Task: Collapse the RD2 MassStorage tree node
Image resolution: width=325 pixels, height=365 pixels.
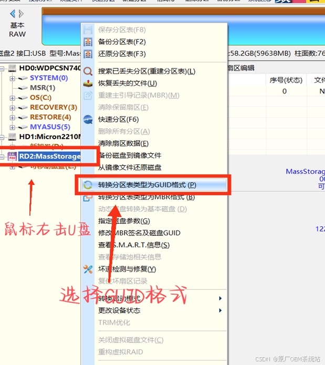Action: [x=2, y=157]
